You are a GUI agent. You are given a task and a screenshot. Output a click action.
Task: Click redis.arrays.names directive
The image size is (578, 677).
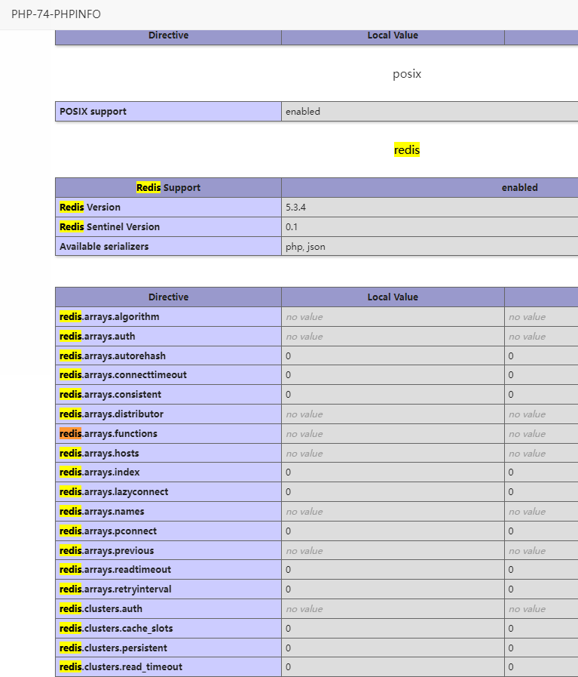(x=102, y=512)
